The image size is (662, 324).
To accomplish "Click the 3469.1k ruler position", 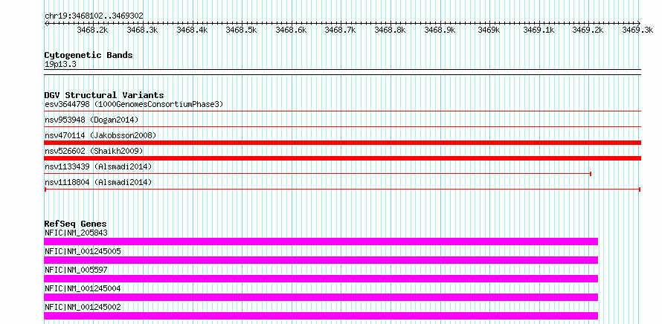I will click(539, 30).
